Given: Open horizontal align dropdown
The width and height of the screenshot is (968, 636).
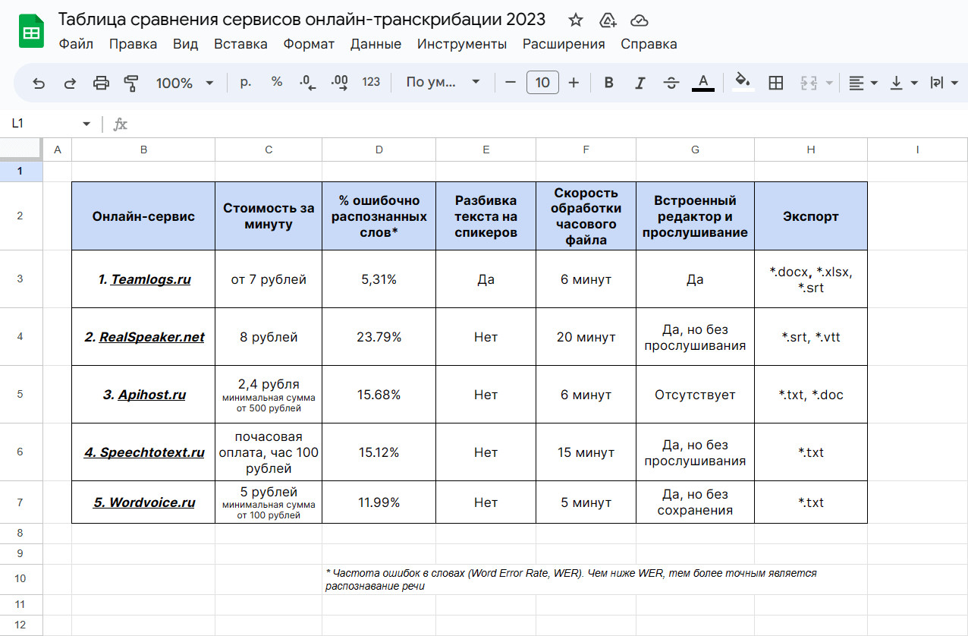Looking at the screenshot, I should pyautogui.click(x=863, y=83).
